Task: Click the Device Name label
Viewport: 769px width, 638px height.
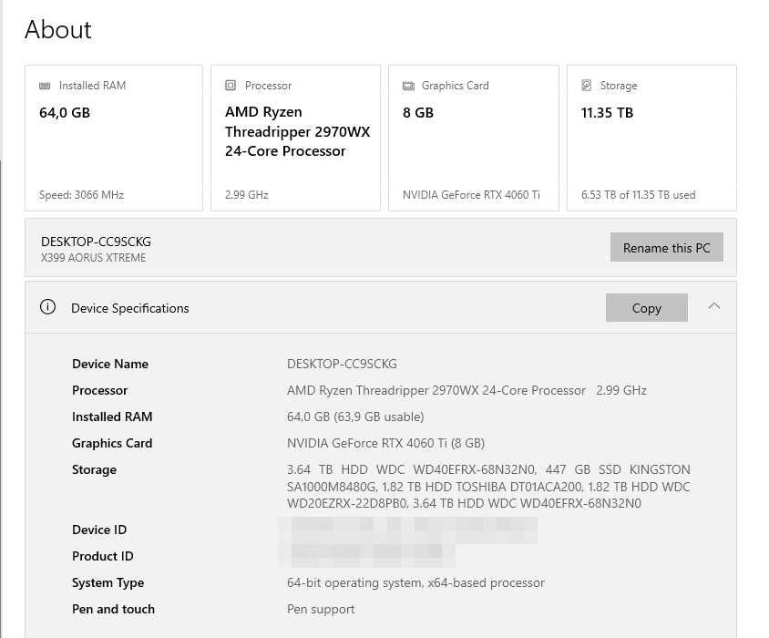Action: (110, 364)
